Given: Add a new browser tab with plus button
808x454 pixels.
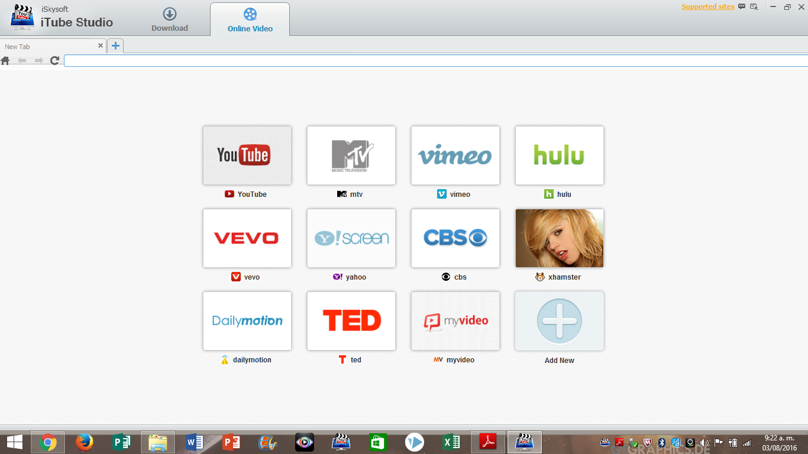Looking at the screenshot, I should point(115,46).
